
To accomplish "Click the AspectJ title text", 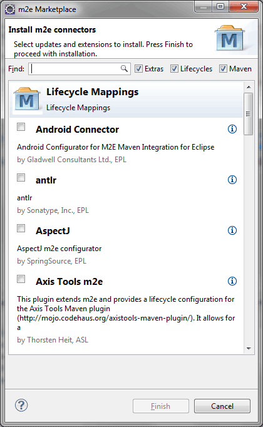I will pos(53,231).
